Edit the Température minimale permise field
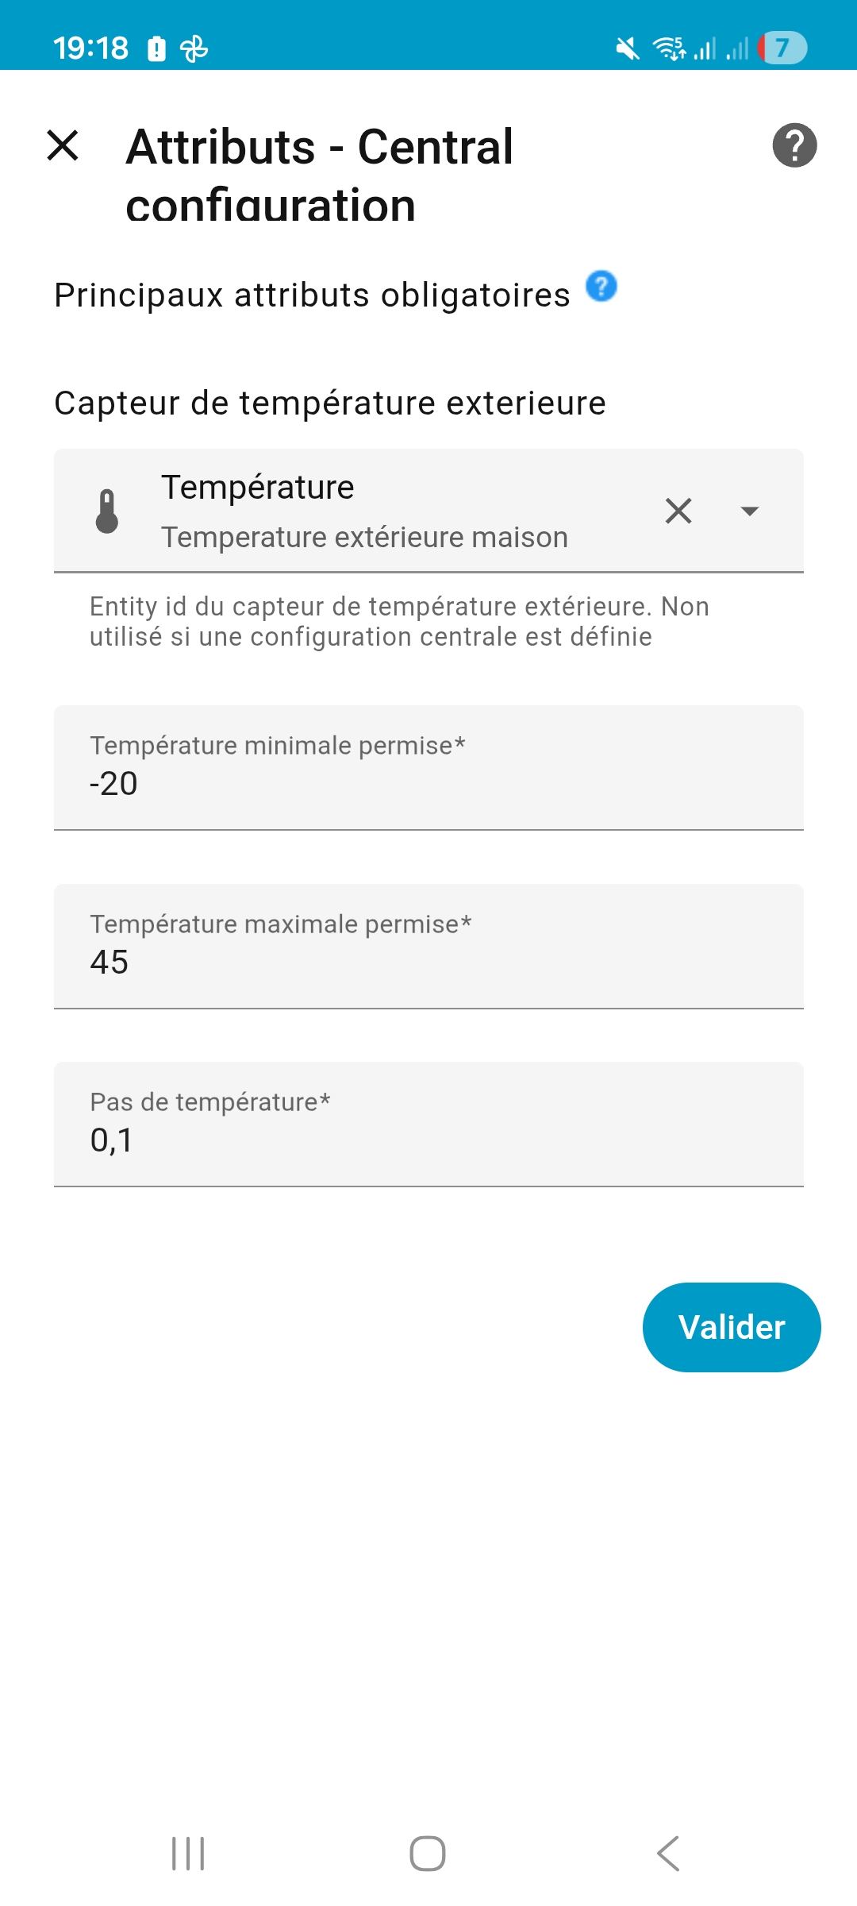Viewport: 857px width, 1906px height. click(x=428, y=768)
